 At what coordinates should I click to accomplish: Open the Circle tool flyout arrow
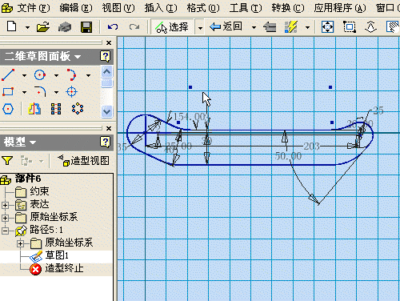[56, 75]
